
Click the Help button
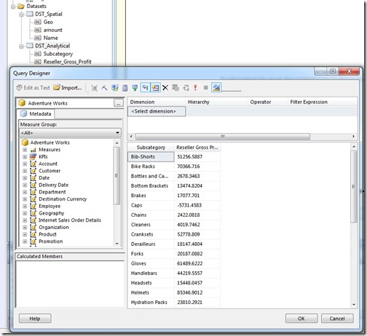[x=35, y=319]
